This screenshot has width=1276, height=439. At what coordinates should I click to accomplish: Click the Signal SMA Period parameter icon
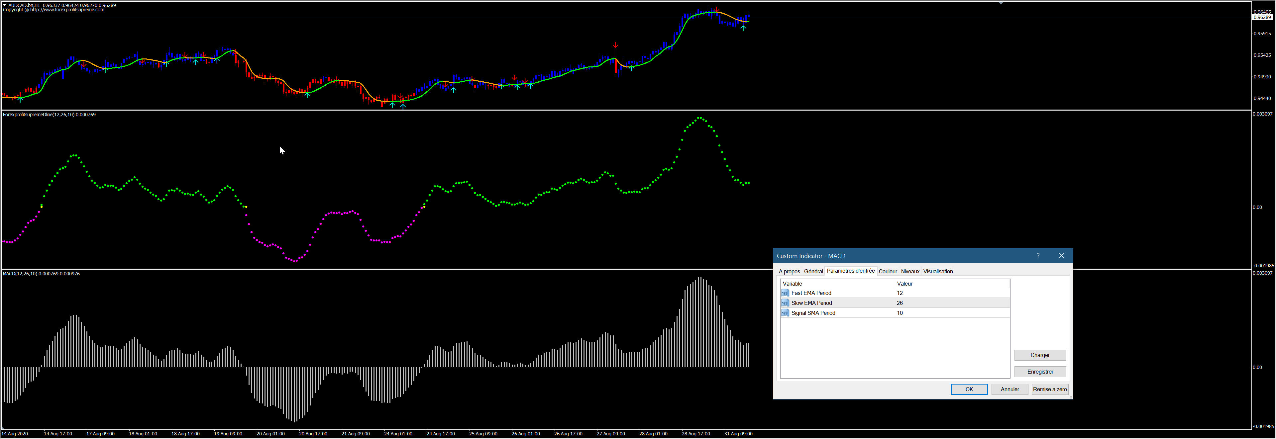pos(785,313)
